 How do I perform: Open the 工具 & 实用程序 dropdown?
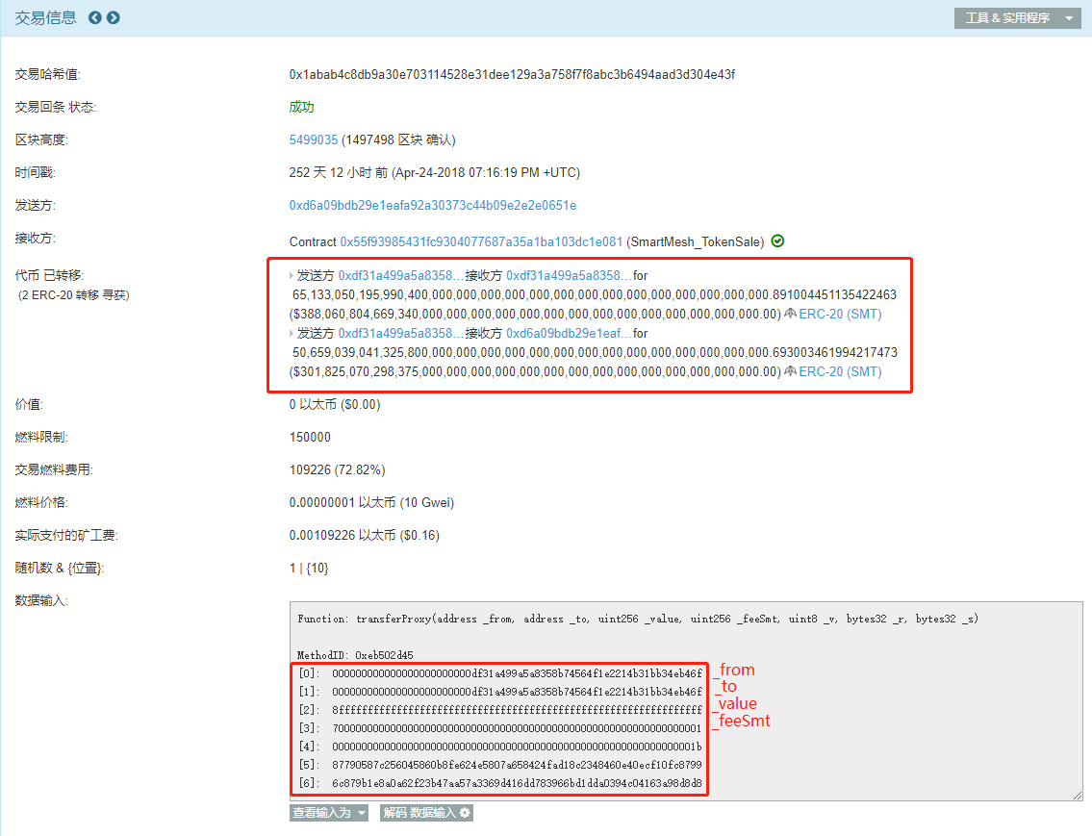click(1018, 18)
